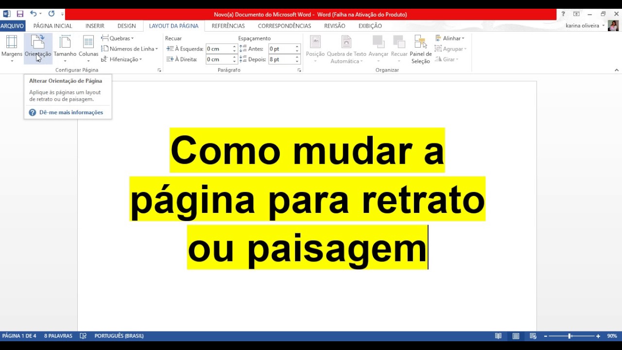The image size is (622, 350).
Task: Click the spell check proofing status icon
Action: tap(83, 336)
